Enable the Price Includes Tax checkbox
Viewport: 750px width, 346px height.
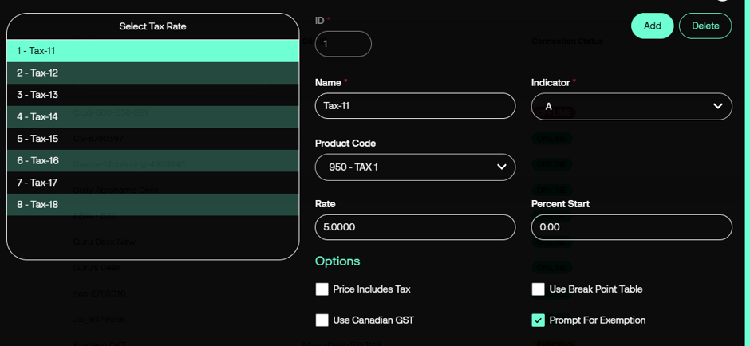tap(322, 289)
